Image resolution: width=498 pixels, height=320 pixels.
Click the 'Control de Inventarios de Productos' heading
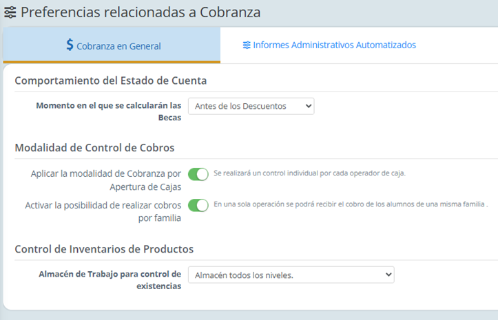click(x=104, y=248)
